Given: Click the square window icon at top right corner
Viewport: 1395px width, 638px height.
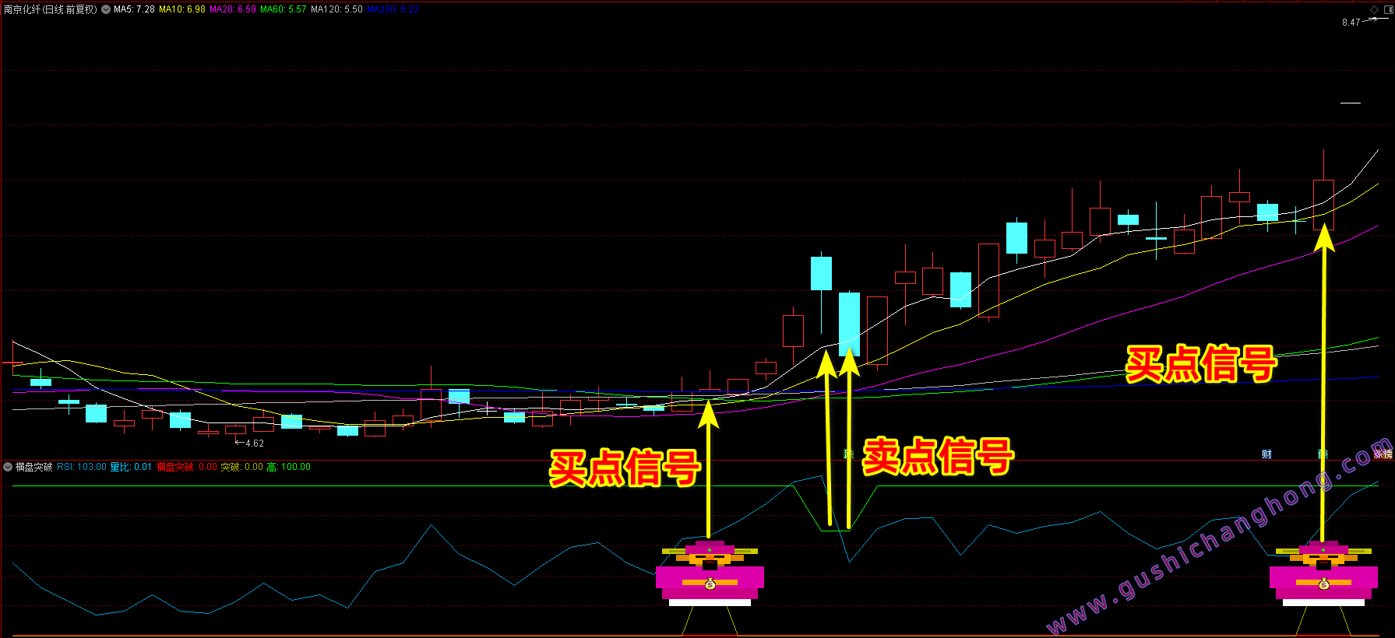Looking at the screenshot, I should [1388, 9].
